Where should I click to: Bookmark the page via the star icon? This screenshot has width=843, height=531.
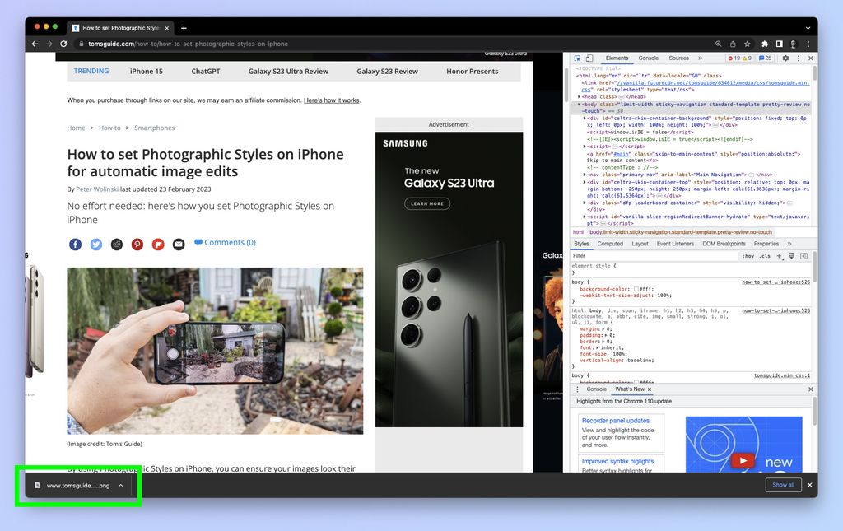(747, 44)
